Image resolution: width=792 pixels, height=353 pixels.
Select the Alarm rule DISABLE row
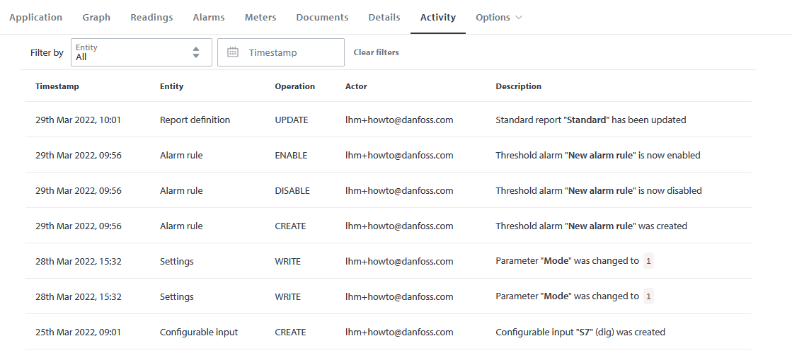coord(389,191)
